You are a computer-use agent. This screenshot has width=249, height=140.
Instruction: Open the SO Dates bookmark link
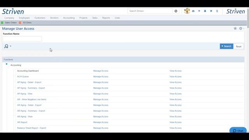click(27, 23)
